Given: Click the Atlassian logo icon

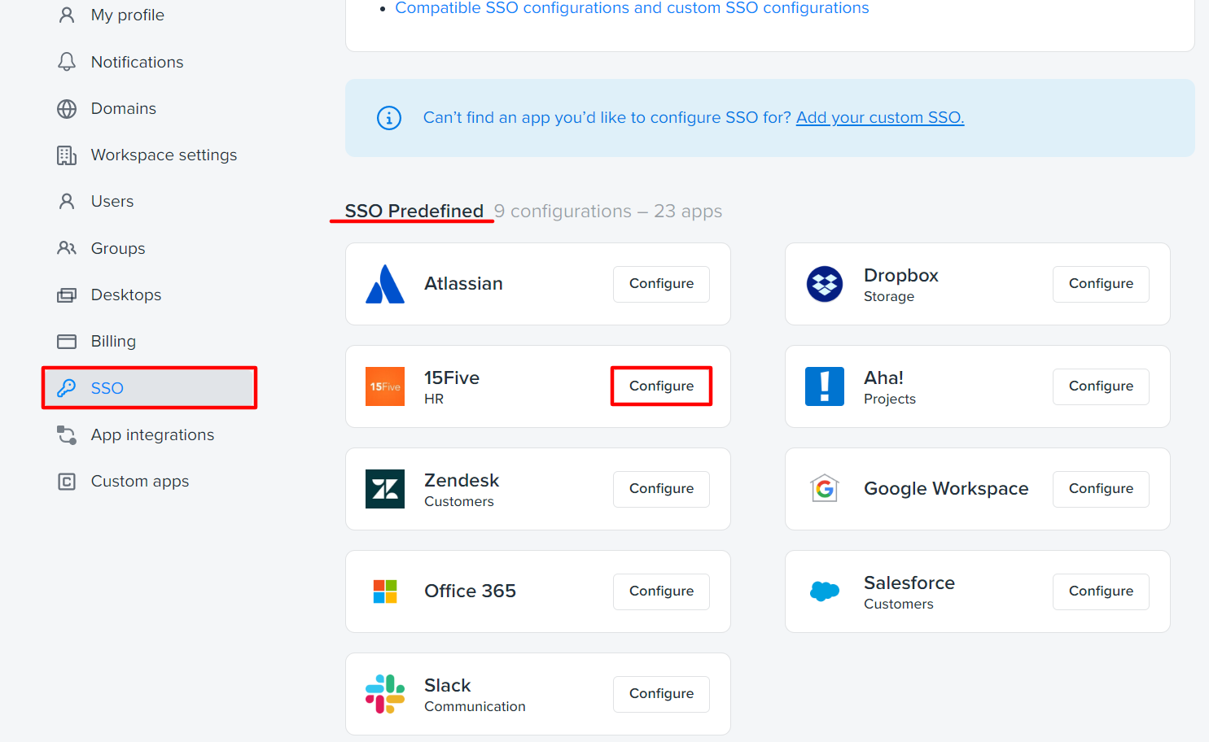Looking at the screenshot, I should tap(384, 284).
